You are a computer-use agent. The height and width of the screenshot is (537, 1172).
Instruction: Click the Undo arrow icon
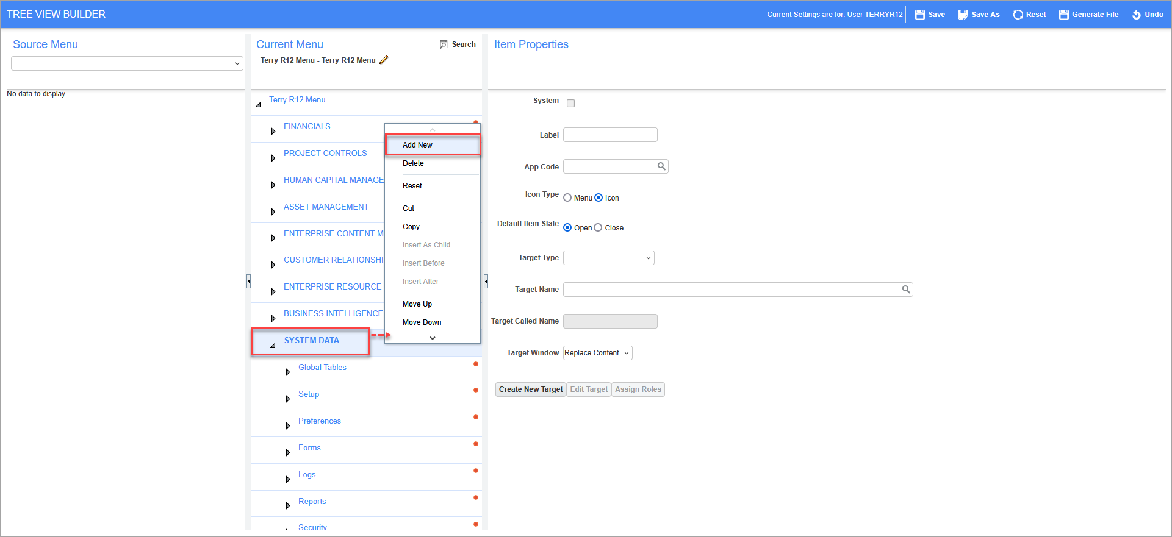pyautogui.click(x=1137, y=15)
